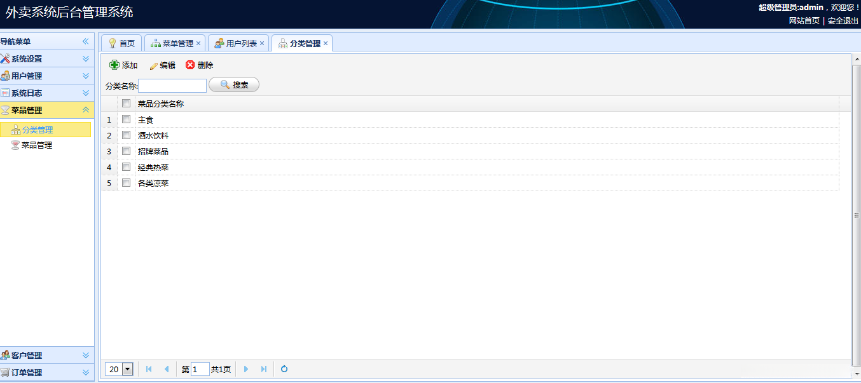The image size is (861, 383).
Task: Expand the 系统设置 accordion chevron
Action: pos(85,58)
